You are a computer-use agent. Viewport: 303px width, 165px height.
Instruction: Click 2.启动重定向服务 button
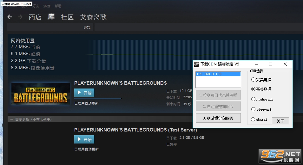click(218, 107)
